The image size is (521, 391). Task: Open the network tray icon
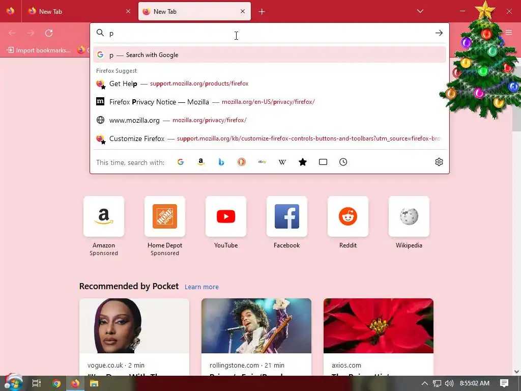point(437,383)
